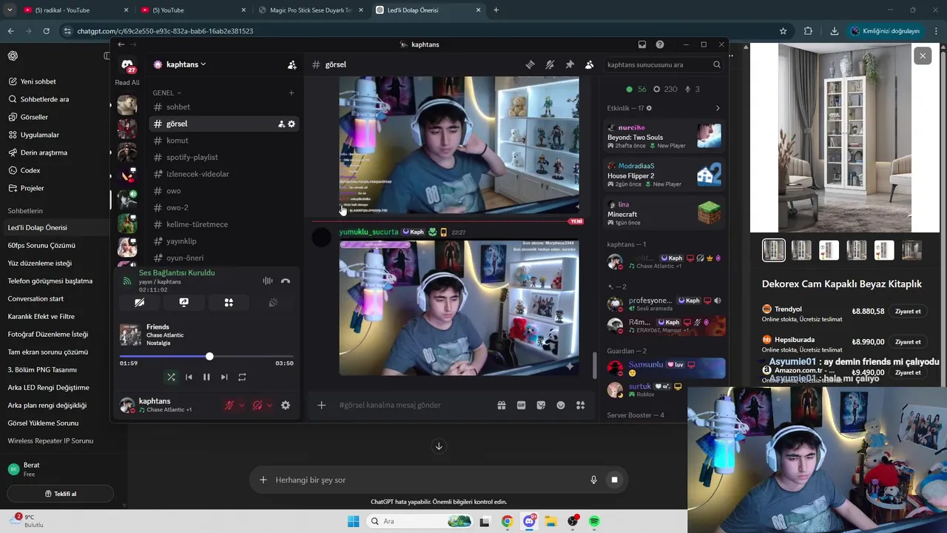Viewport: 947px width, 533px height.
Task: Open pinned messages pin icon
Action: tap(570, 64)
